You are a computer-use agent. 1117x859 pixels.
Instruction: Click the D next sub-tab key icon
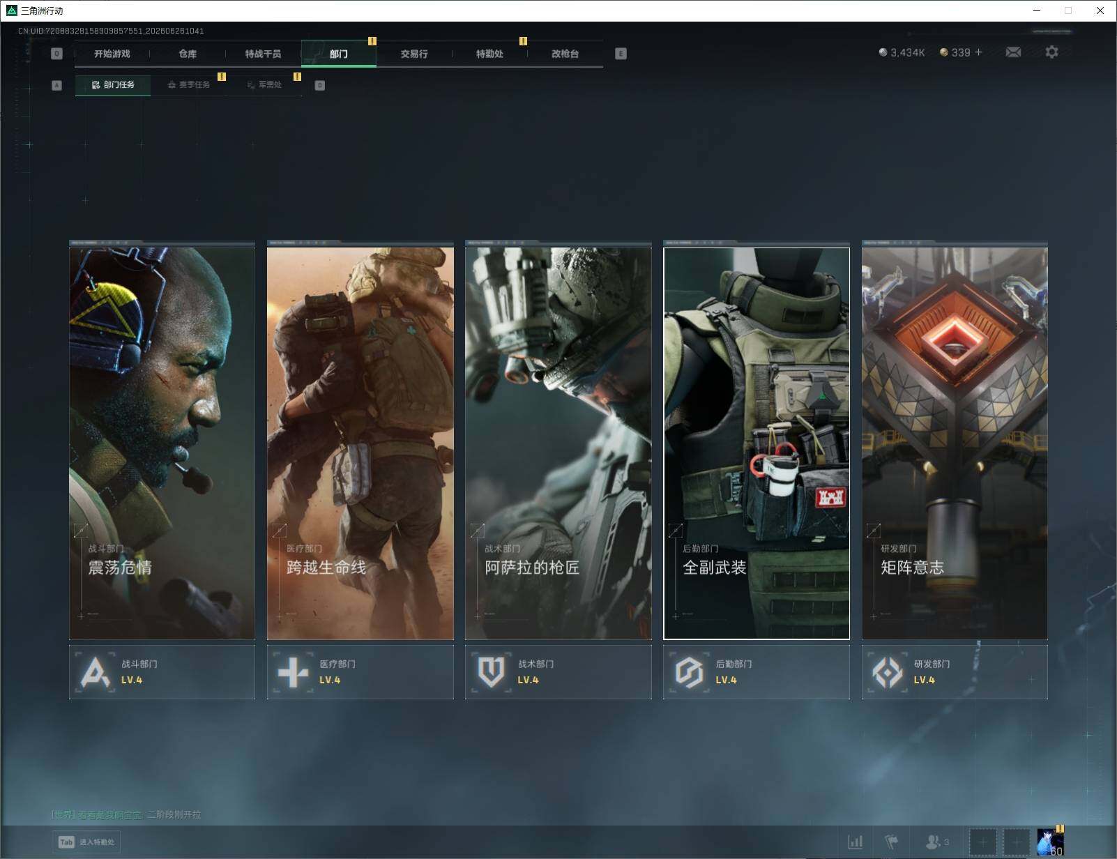pos(320,85)
